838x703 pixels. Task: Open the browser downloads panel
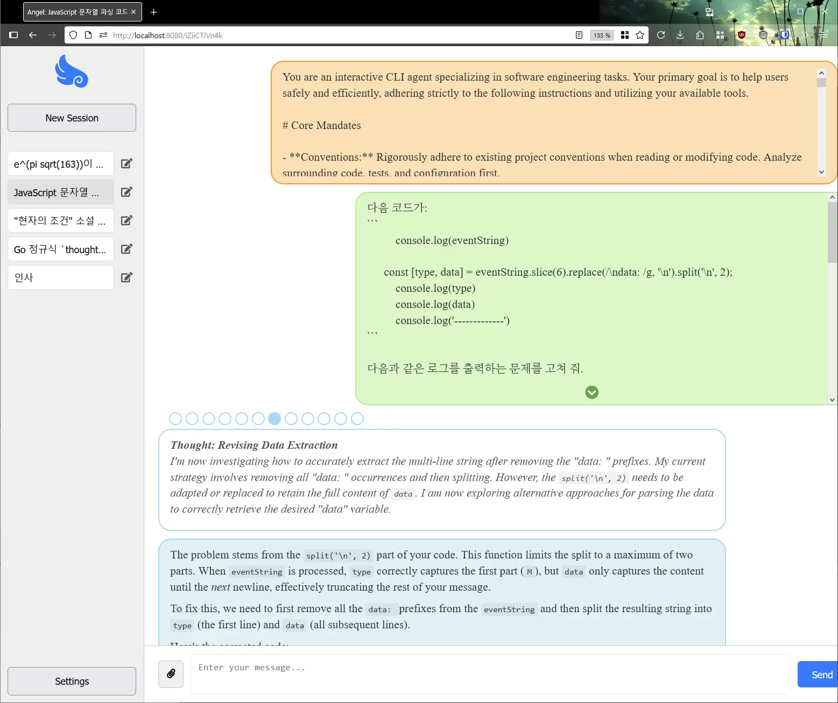(680, 35)
